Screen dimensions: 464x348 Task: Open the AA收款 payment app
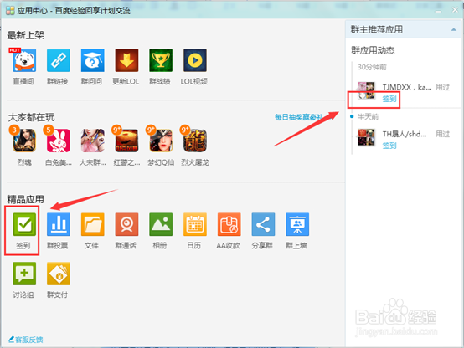[229, 224]
